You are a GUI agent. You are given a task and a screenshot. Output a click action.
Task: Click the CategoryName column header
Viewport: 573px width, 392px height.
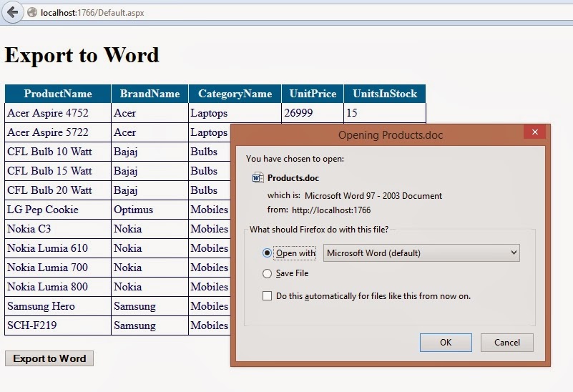[235, 94]
